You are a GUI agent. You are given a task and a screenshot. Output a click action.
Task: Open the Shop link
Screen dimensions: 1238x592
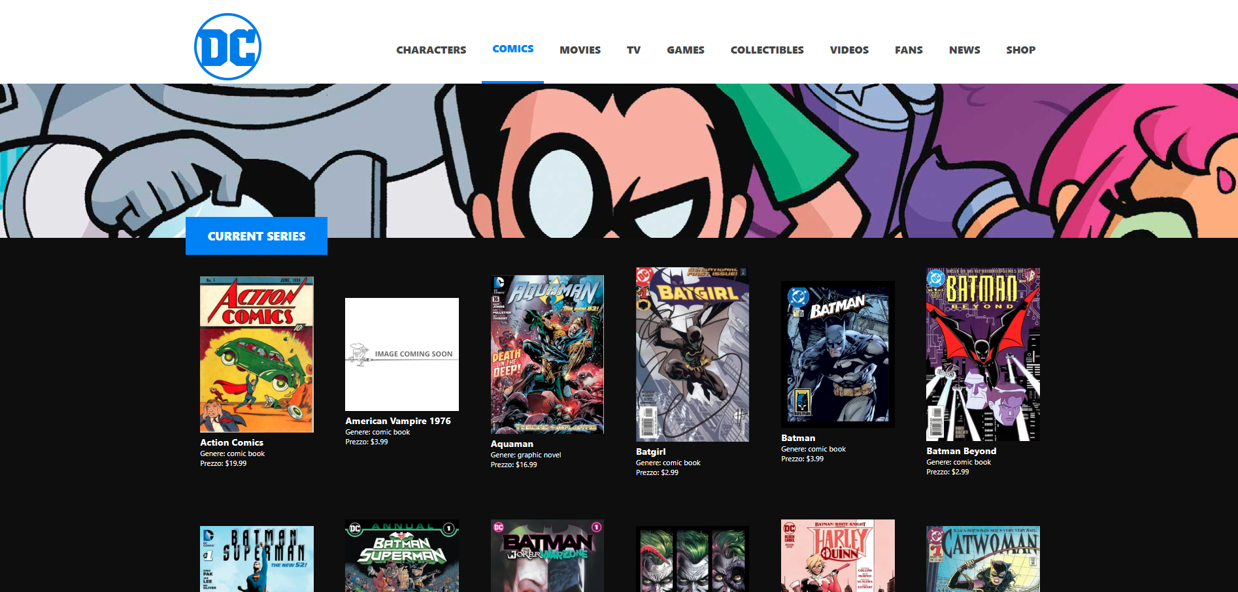tap(1020, 50)
